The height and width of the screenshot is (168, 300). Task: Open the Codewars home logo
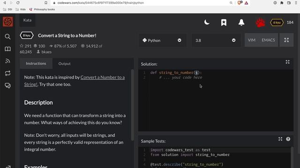(x=8, y=21)
